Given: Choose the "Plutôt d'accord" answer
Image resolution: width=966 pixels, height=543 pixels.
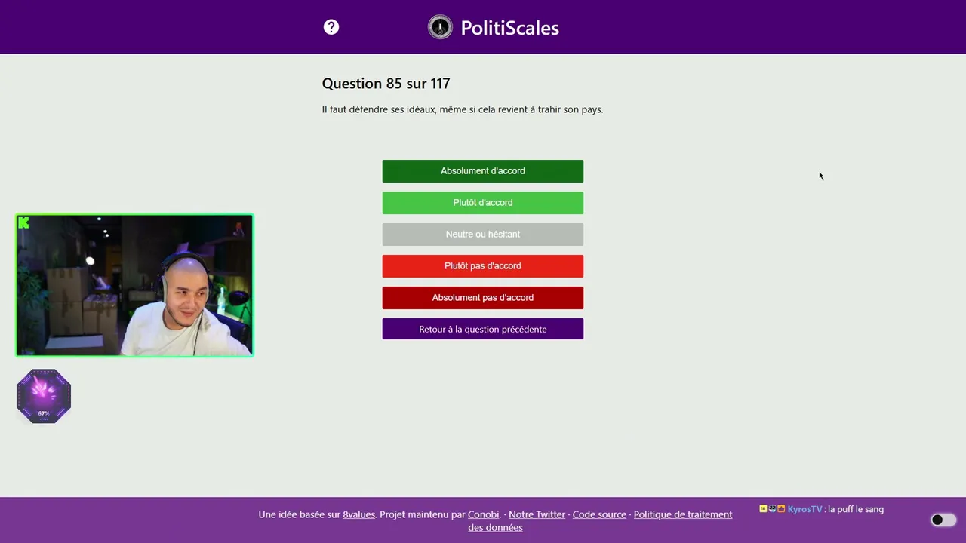Looking at the screenshot, I should [x=483, y=203].
